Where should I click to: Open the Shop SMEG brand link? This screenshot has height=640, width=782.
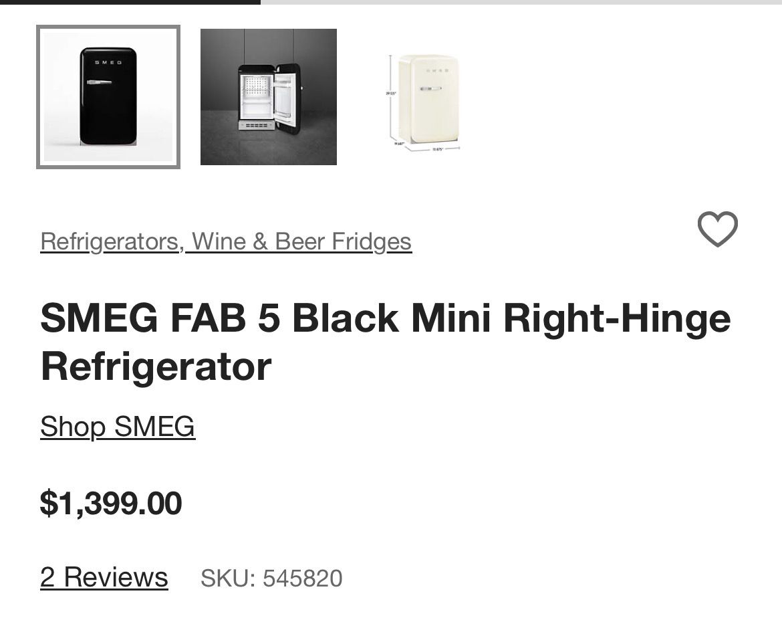[x=118, y=427]
